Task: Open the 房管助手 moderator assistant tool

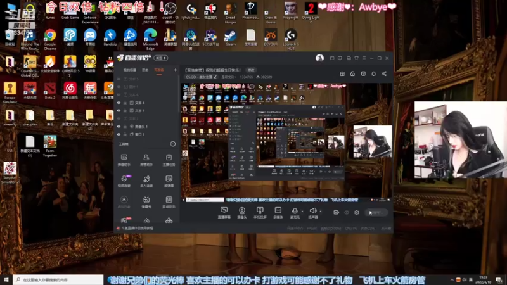Action: [x=146, y=160]
